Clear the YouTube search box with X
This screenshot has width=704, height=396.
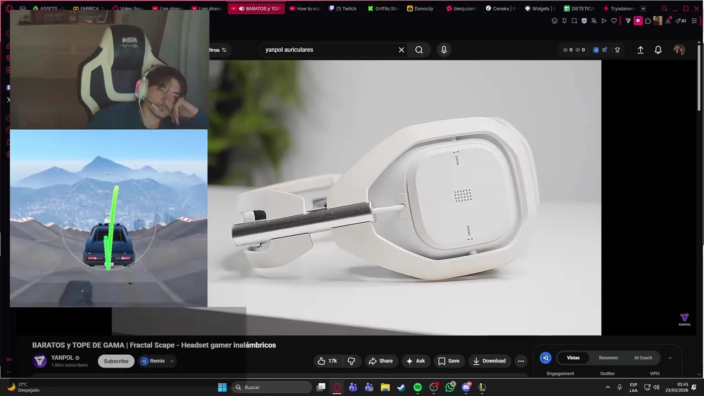coord(402,50)
